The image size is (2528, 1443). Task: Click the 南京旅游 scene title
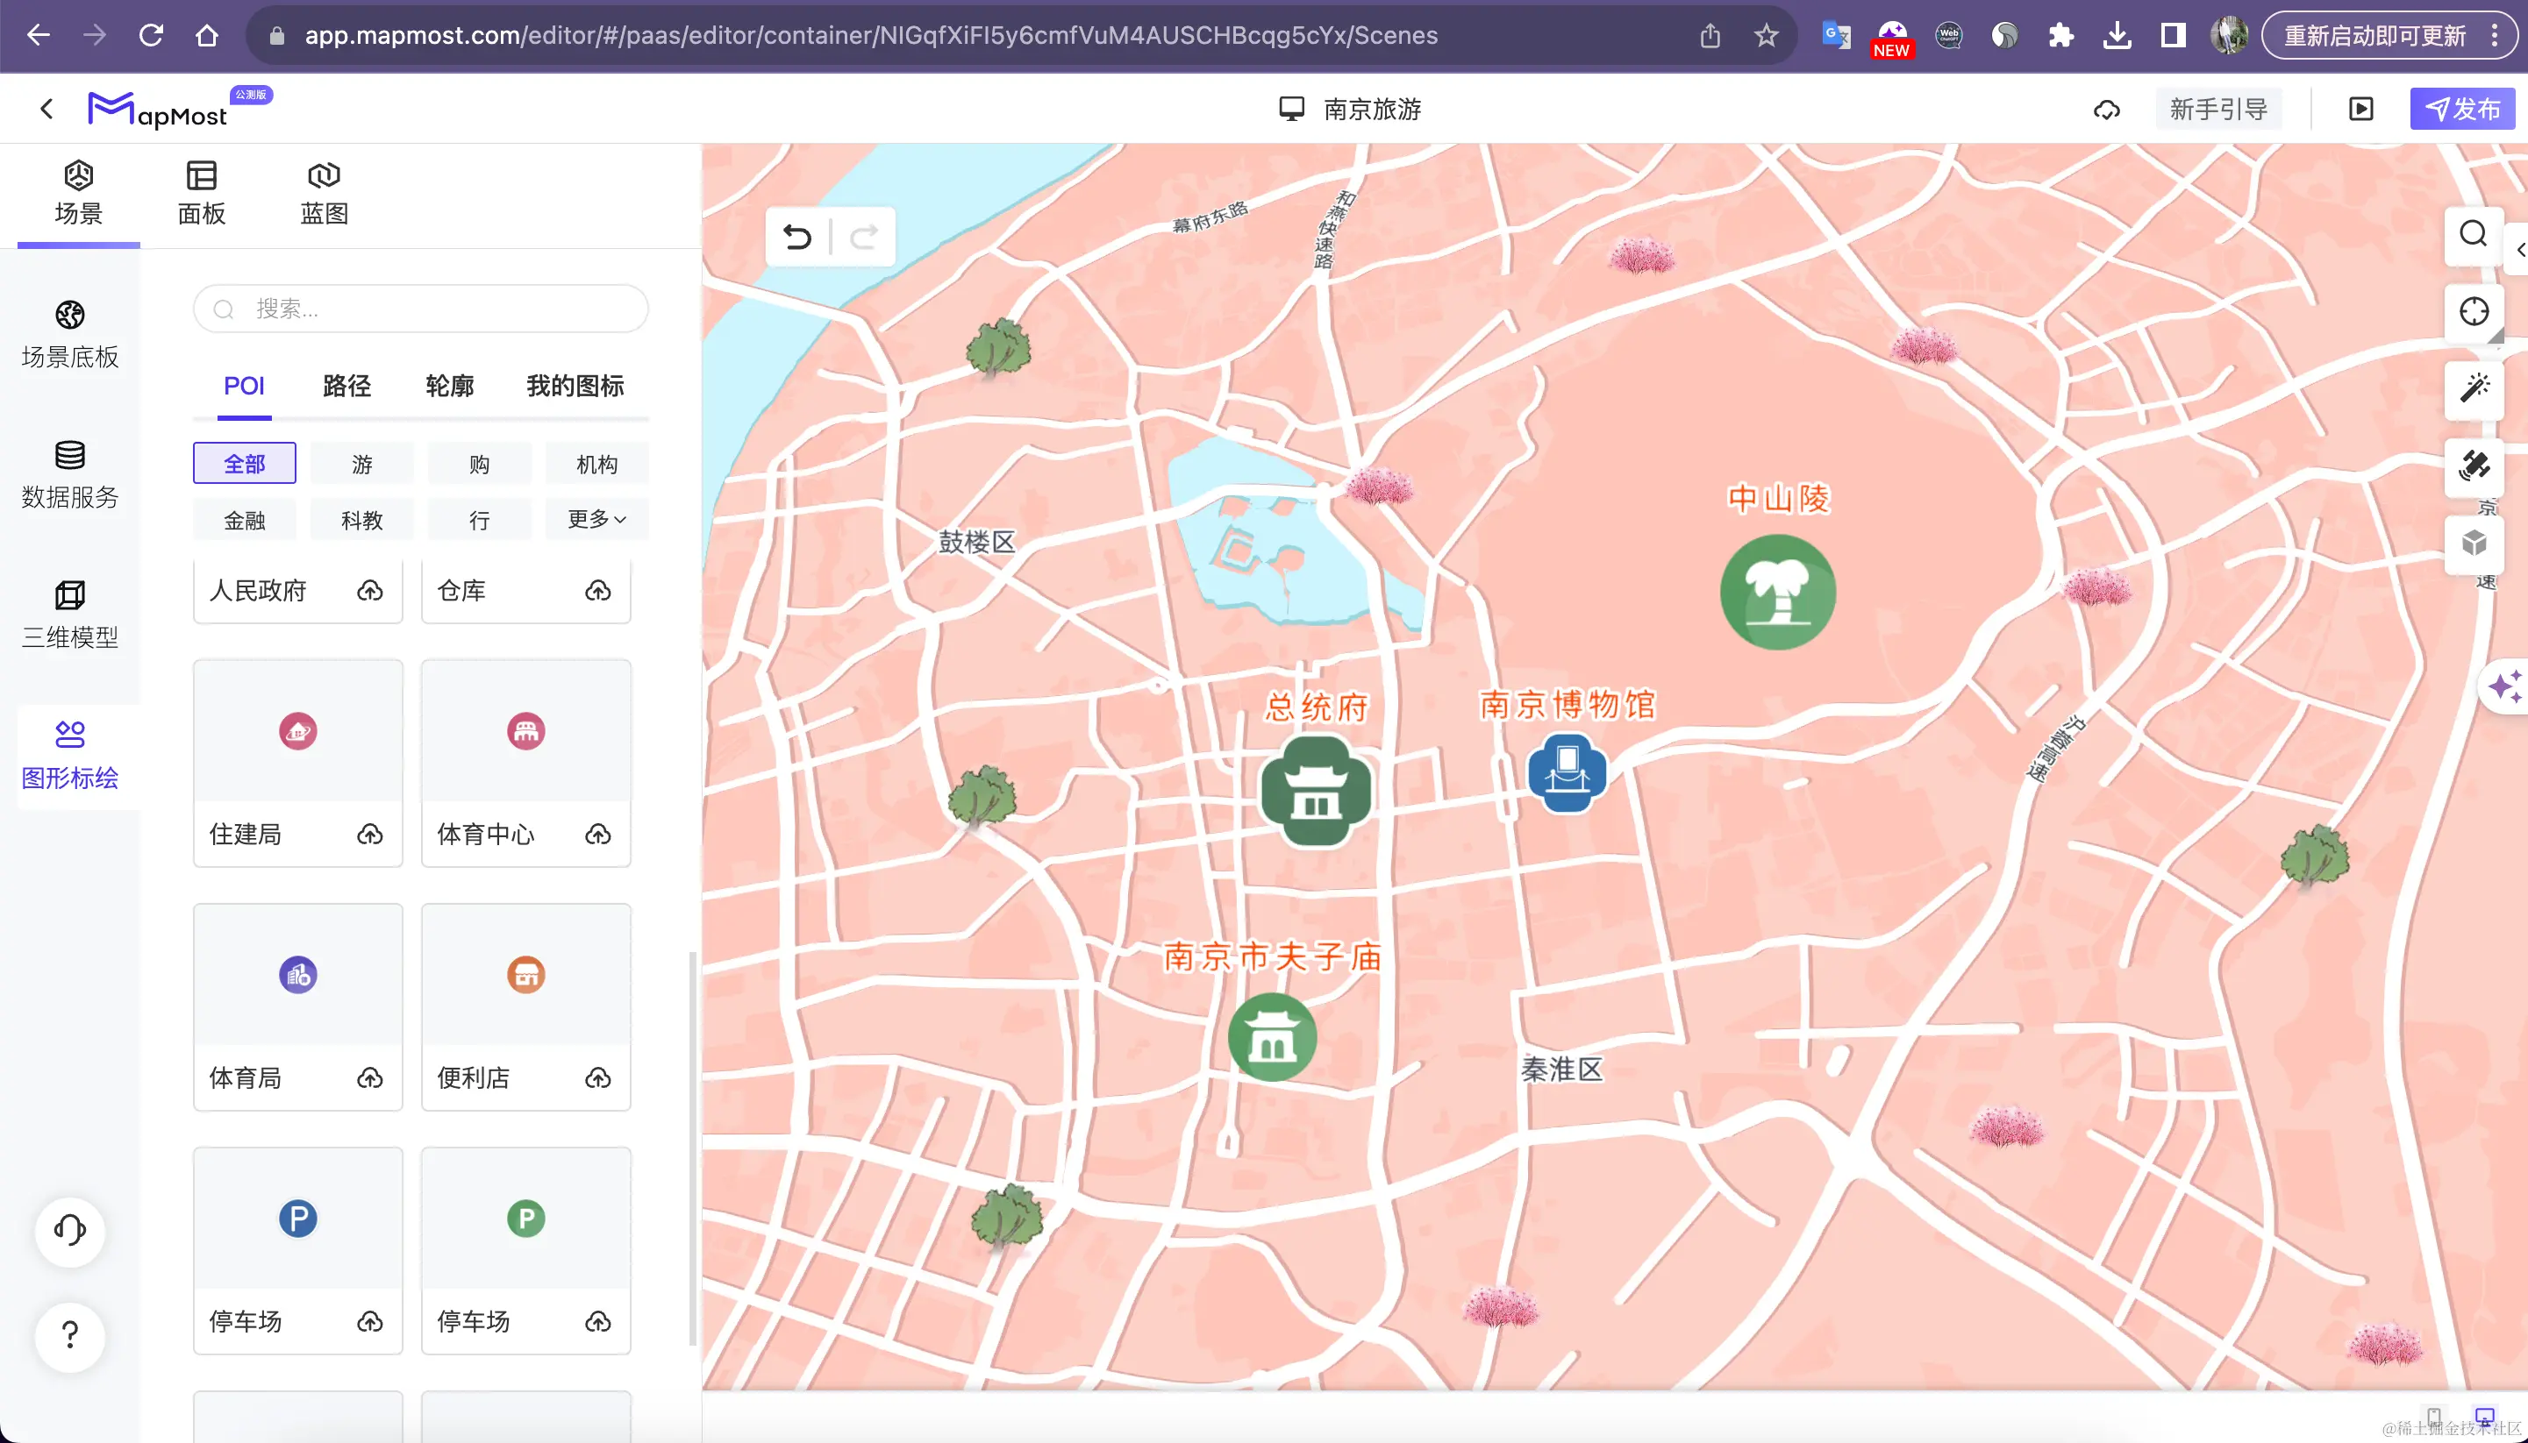point(1372,109)
